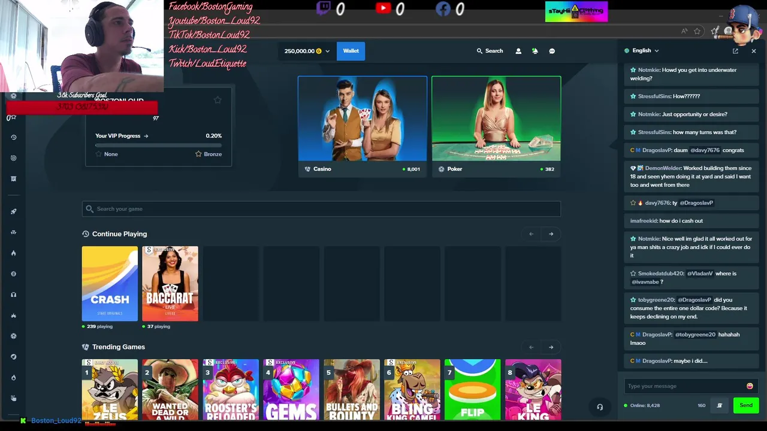Open username DemonWelder in chat

[x=663, y=168]
